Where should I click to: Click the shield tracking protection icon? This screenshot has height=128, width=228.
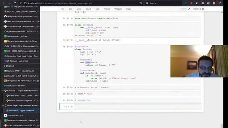21,3
